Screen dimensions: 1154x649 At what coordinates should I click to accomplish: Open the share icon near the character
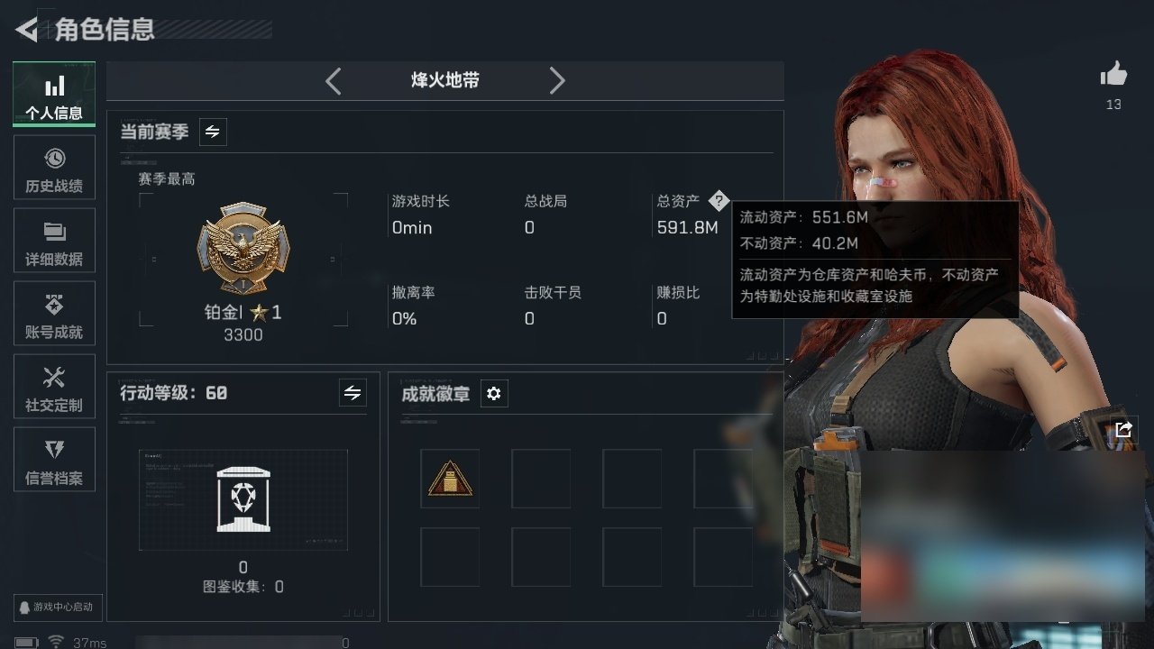click(x=1123, y=430)
